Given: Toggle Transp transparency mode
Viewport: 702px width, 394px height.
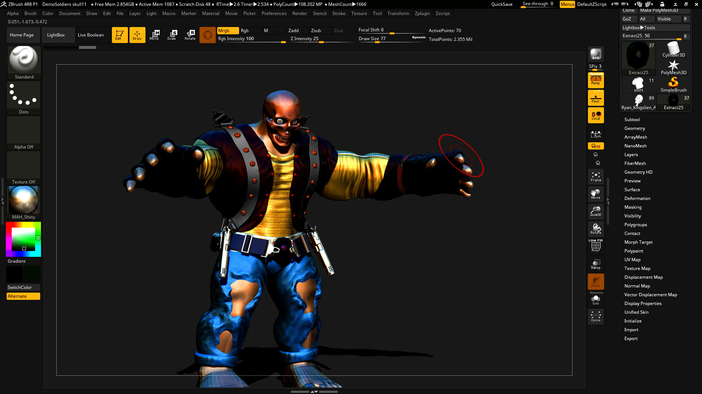Looking at the screenshot, I should (x=596, y=264).
